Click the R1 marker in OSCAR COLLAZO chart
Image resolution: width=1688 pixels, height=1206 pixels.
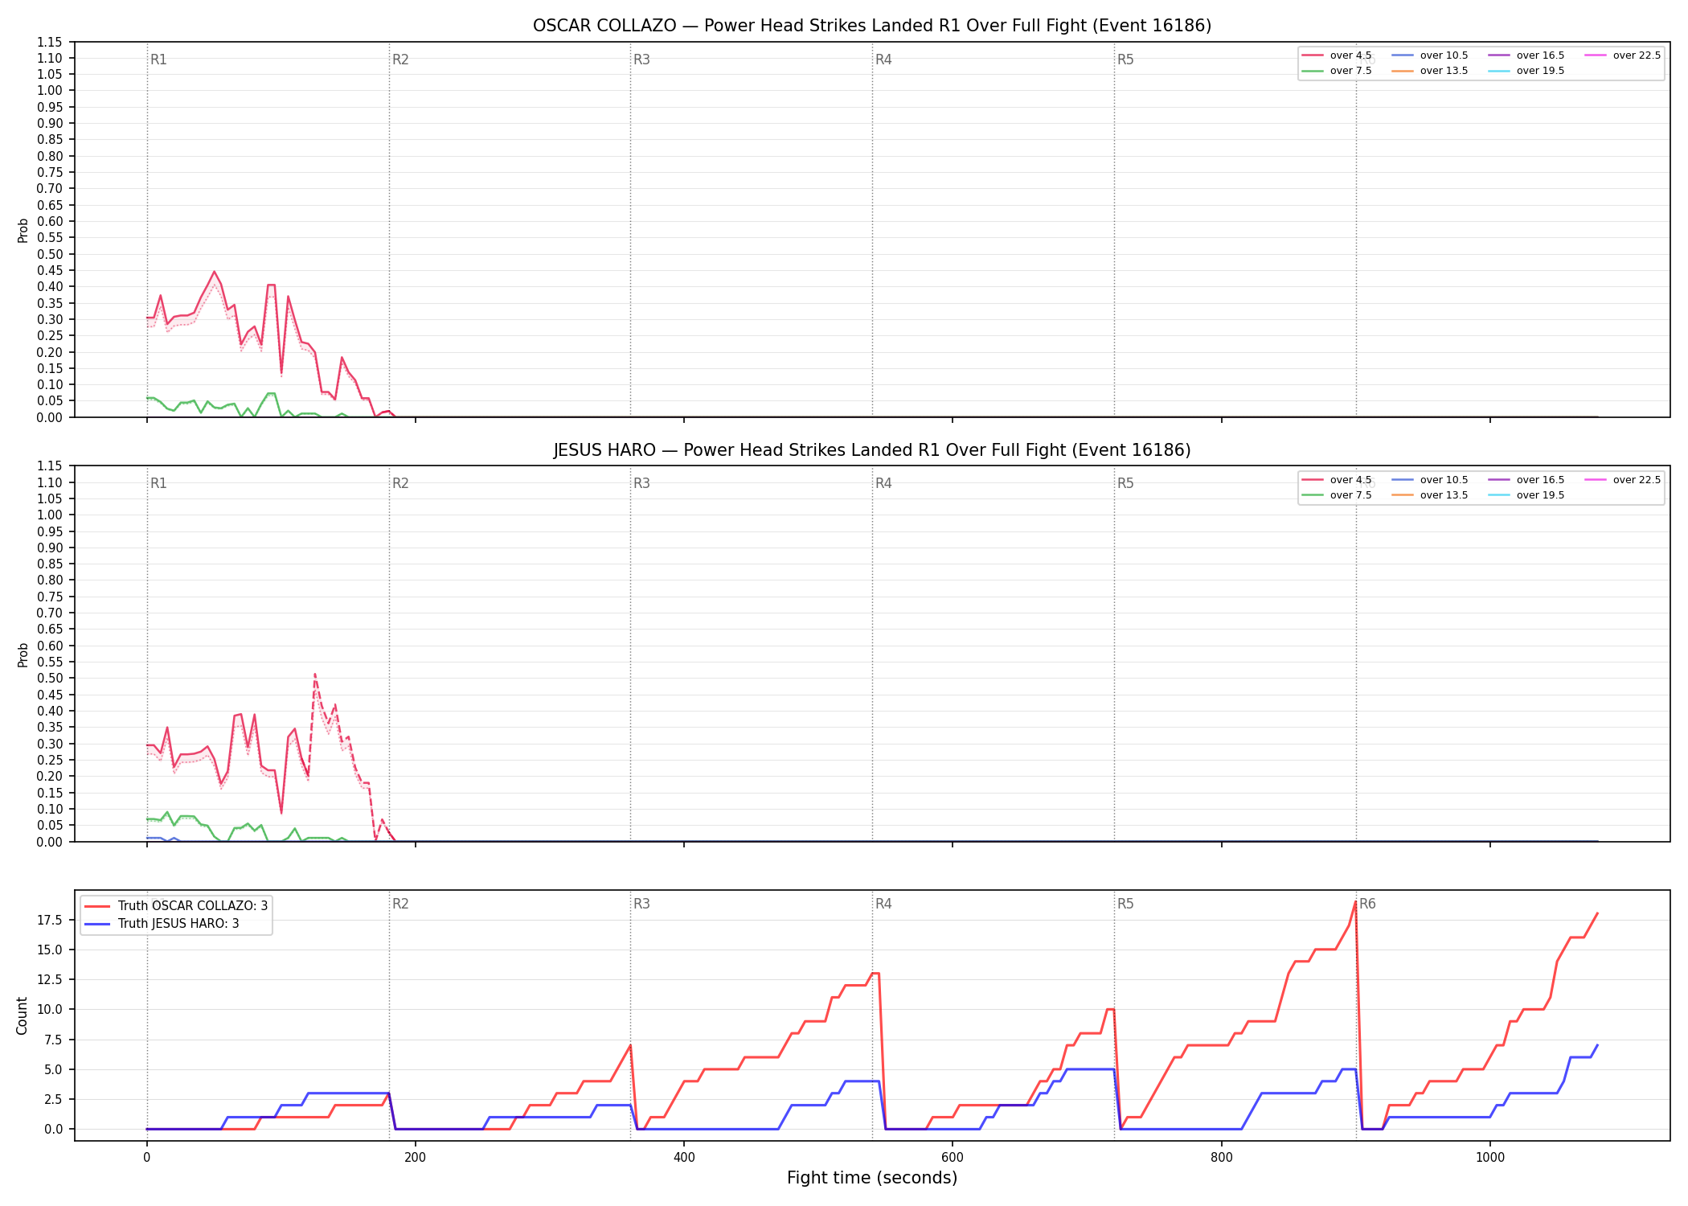click(x=158, y=59)
